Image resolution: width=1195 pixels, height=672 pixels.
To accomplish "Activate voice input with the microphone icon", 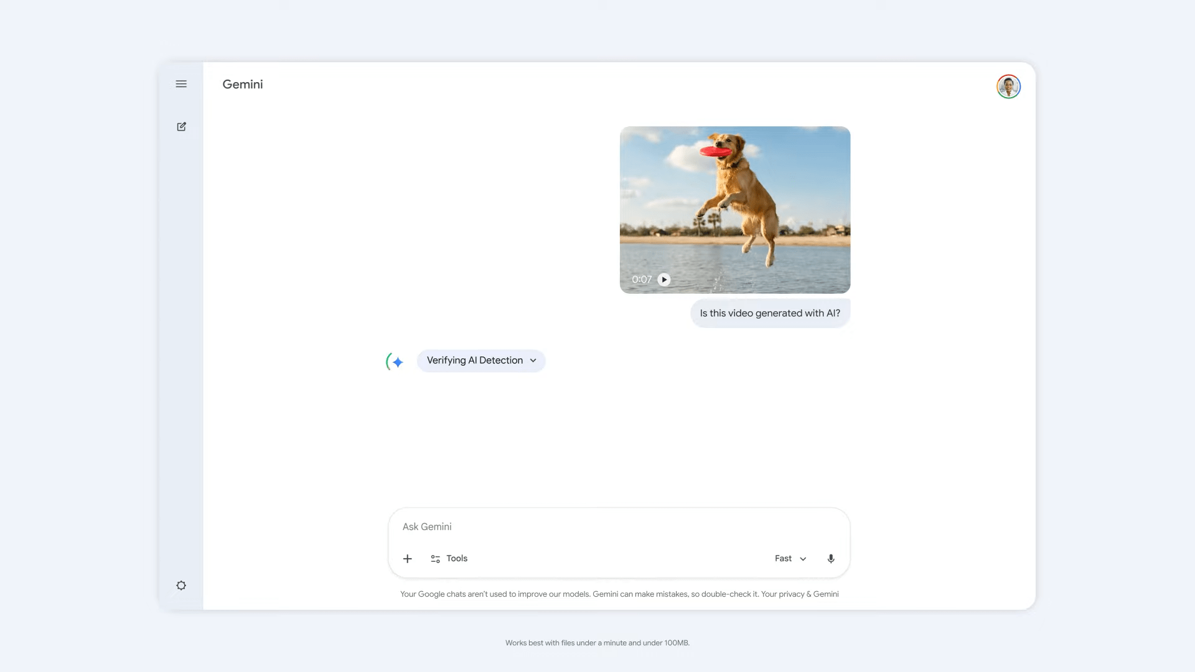I will tap(831, 558).
